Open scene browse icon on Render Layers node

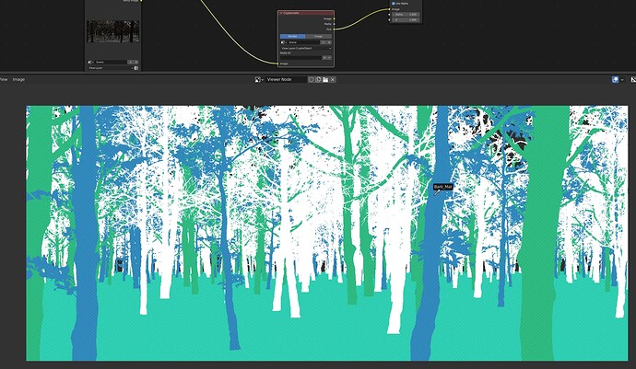tap(90, 62)
